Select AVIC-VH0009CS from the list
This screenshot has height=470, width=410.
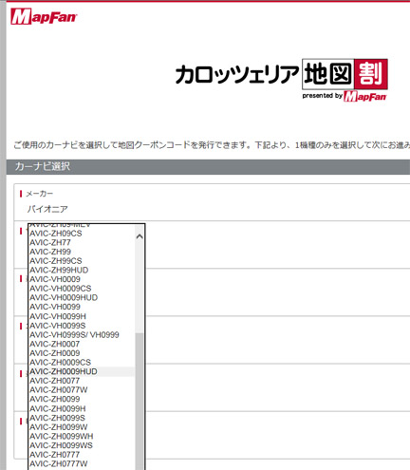(x=82, y=289)
